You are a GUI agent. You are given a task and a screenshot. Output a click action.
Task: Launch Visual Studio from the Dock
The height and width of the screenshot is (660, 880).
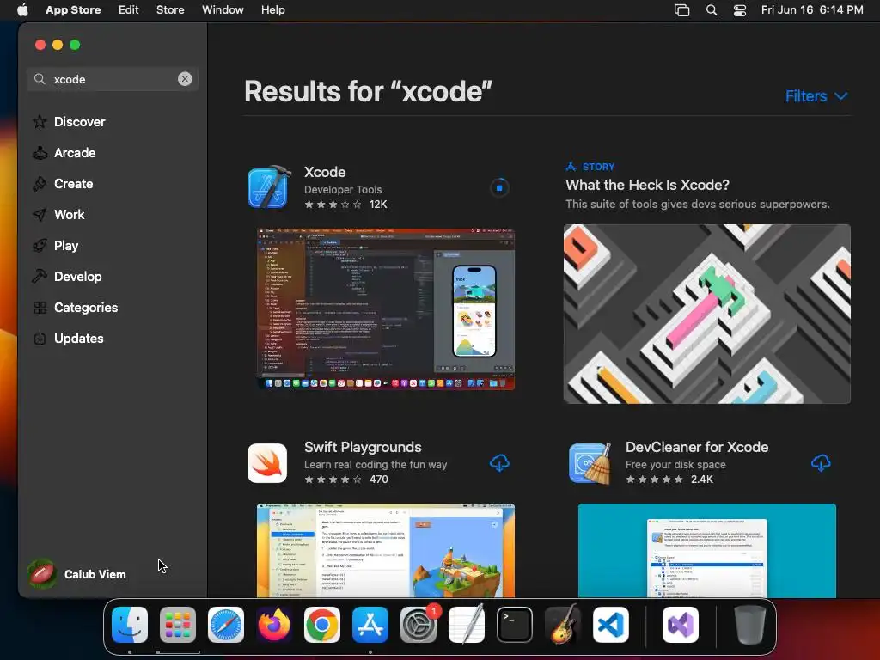(x=681, y=625)
